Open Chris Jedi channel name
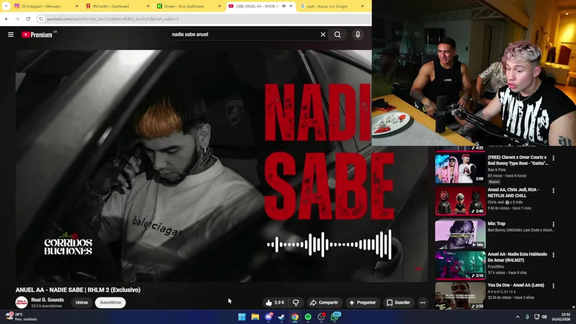This screenshot has width=576, height=324. (x=496, y=202)
